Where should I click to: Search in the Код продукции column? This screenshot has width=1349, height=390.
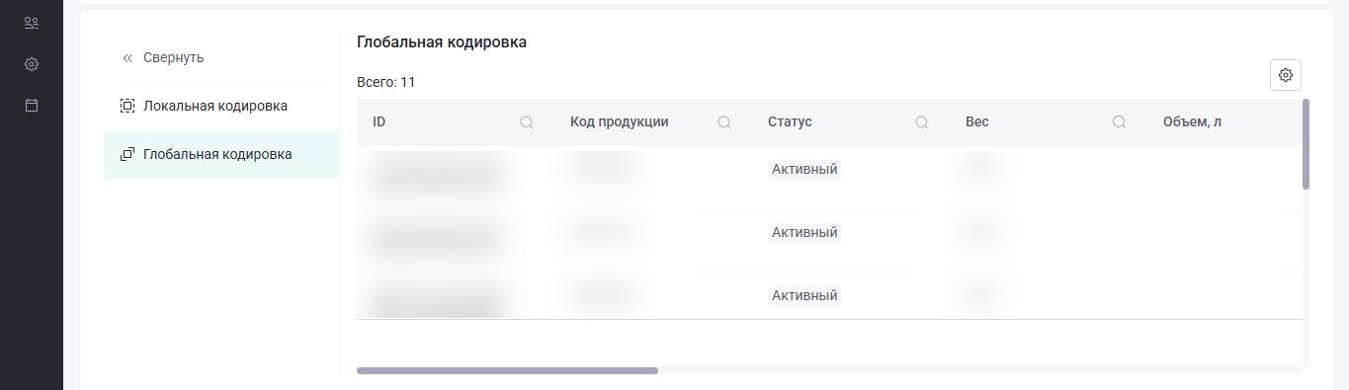click(x=724, y=122)
